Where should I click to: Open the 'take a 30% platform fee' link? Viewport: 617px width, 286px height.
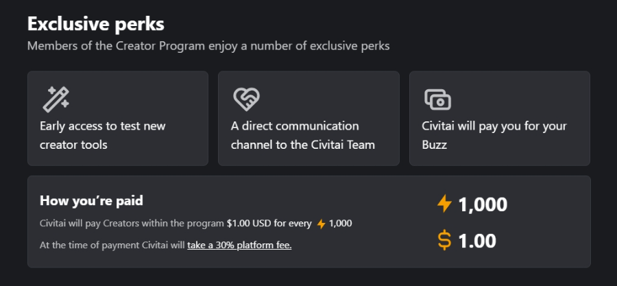(239, 245)
